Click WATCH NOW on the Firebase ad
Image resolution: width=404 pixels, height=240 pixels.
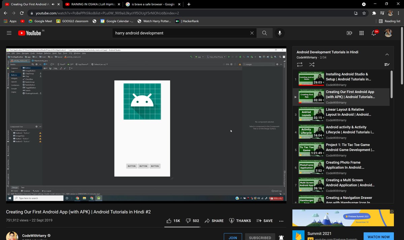pos(378,237)
